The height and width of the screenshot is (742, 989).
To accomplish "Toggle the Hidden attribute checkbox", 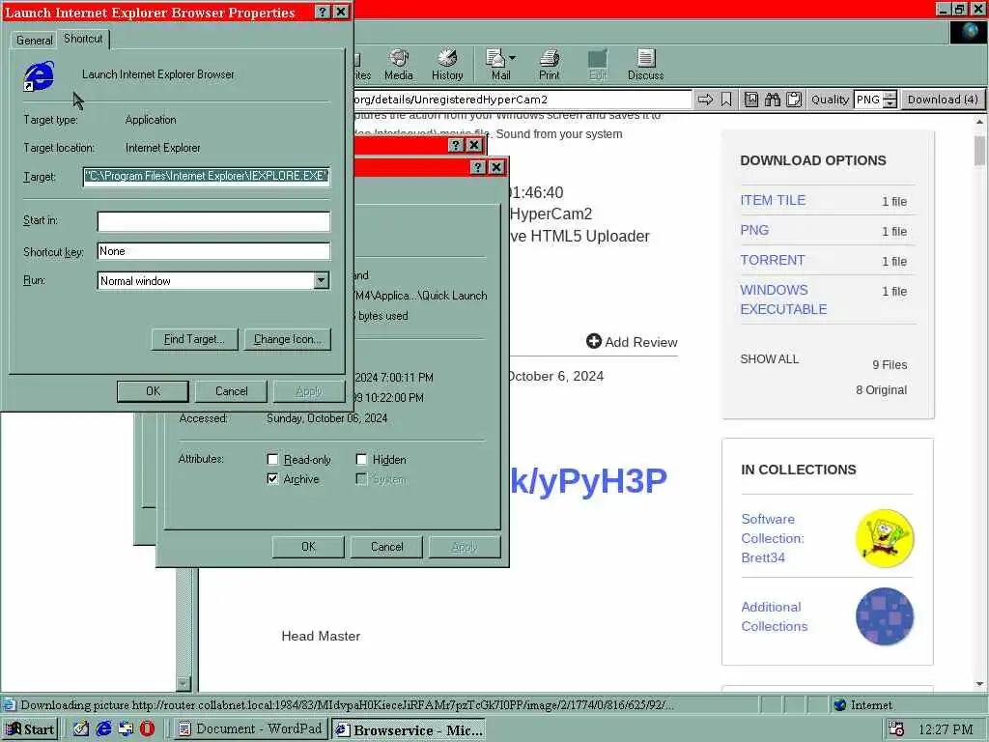I will click(x=361, y=459).
